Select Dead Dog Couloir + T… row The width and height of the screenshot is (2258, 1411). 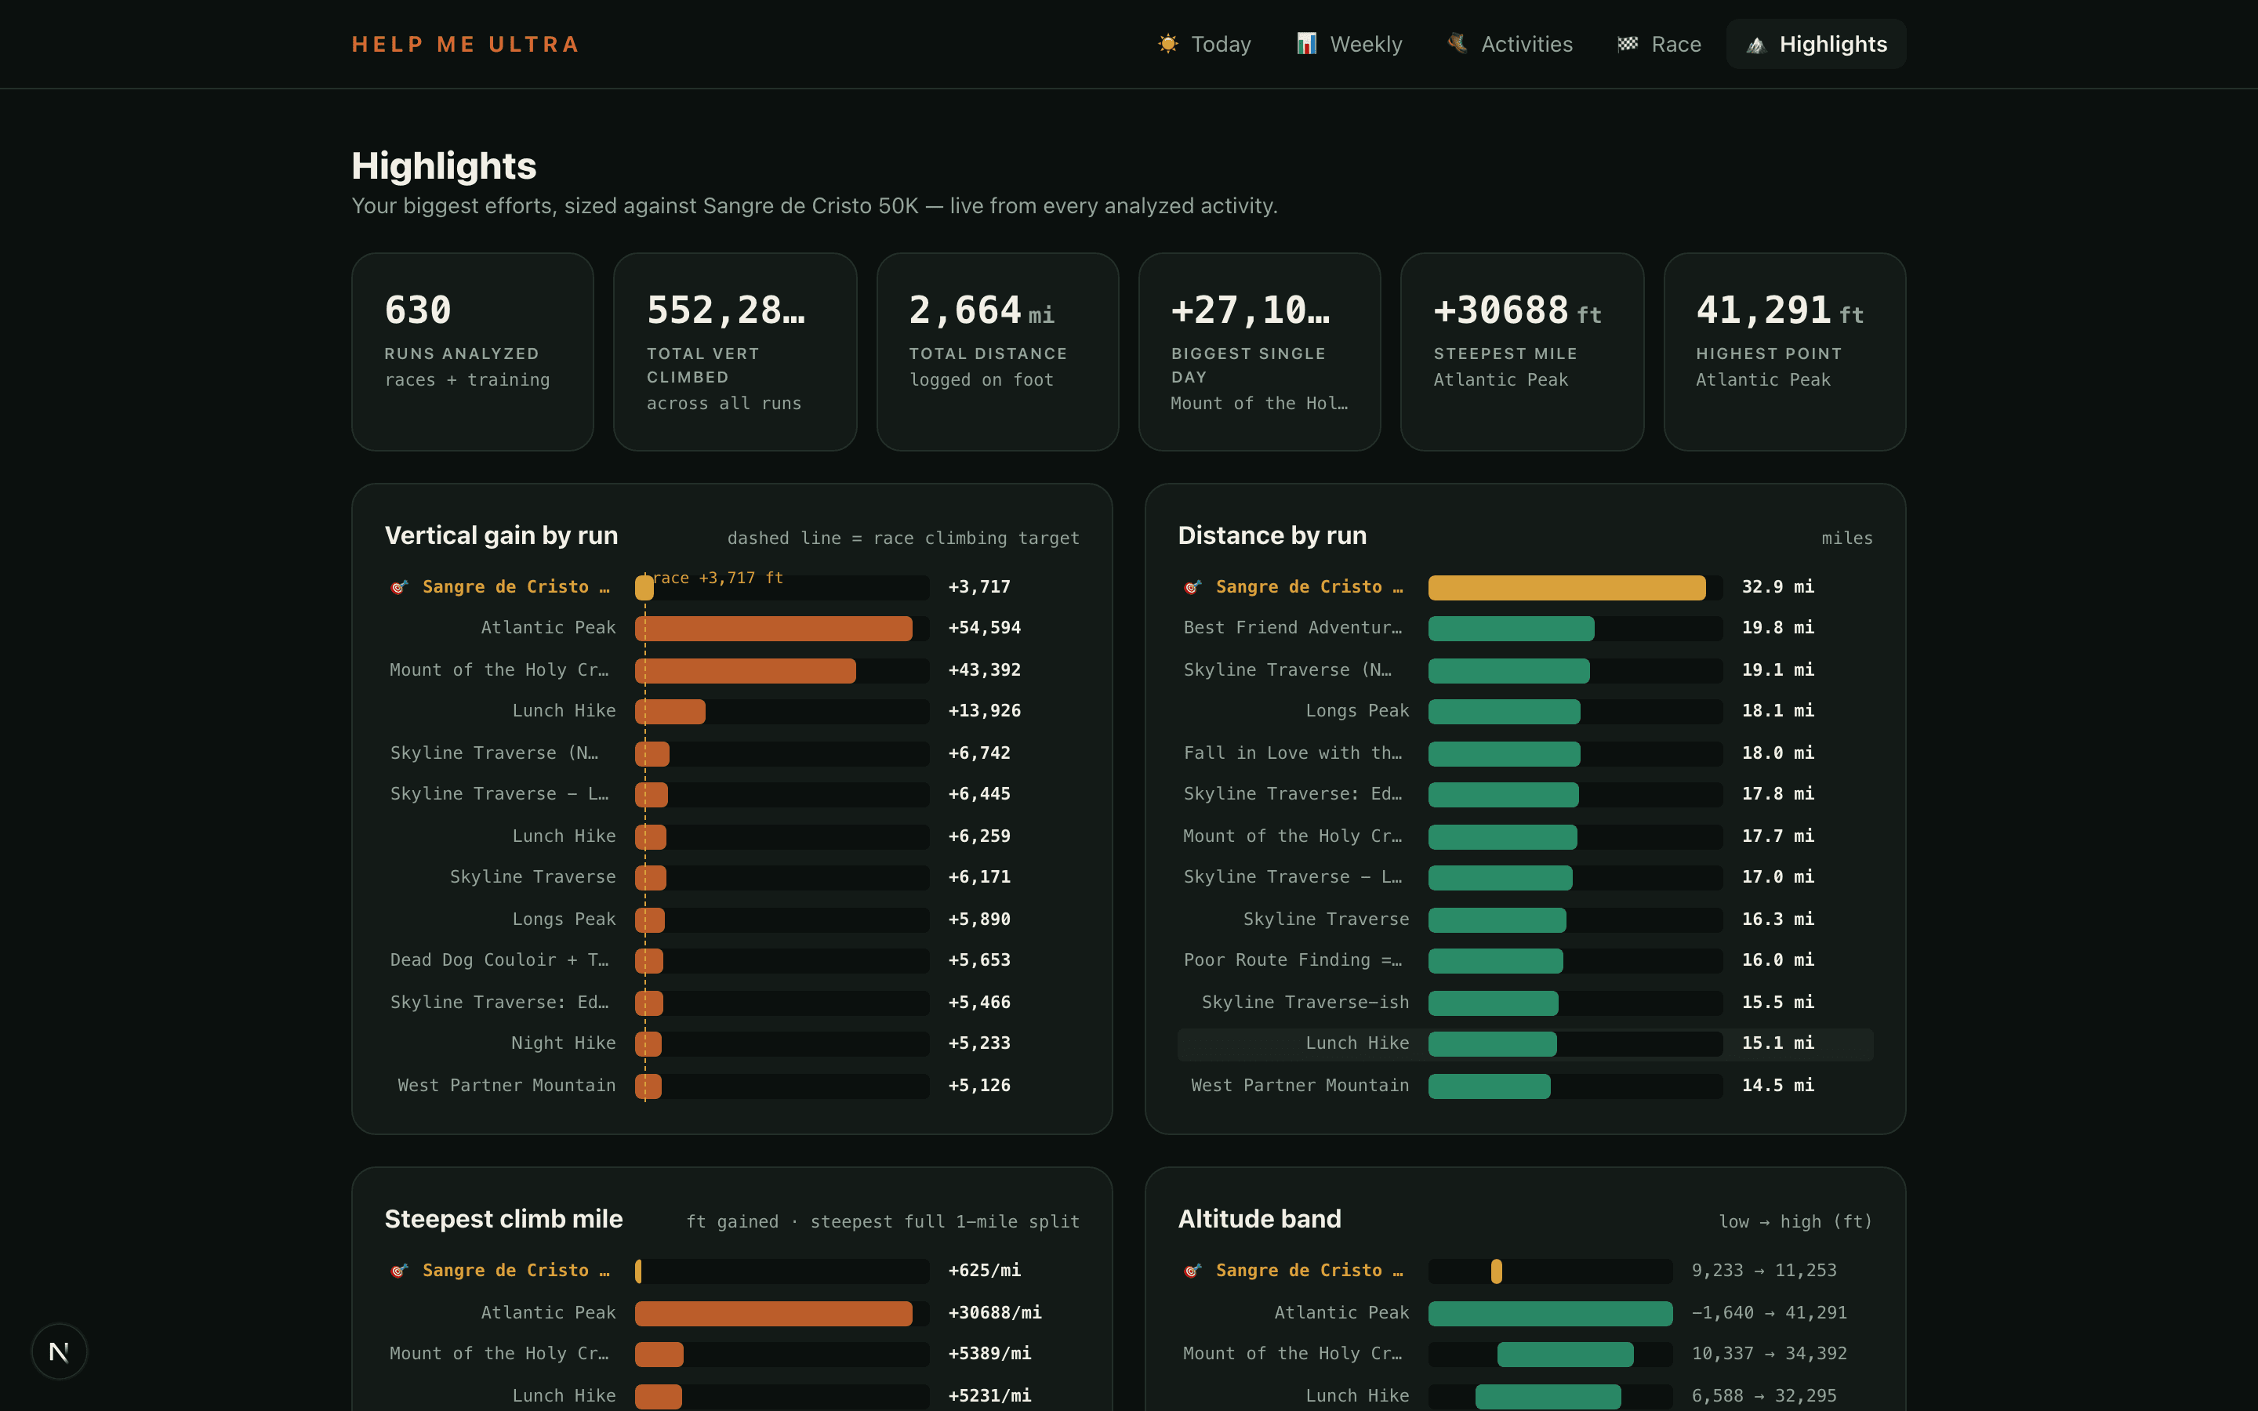point(731,960)
